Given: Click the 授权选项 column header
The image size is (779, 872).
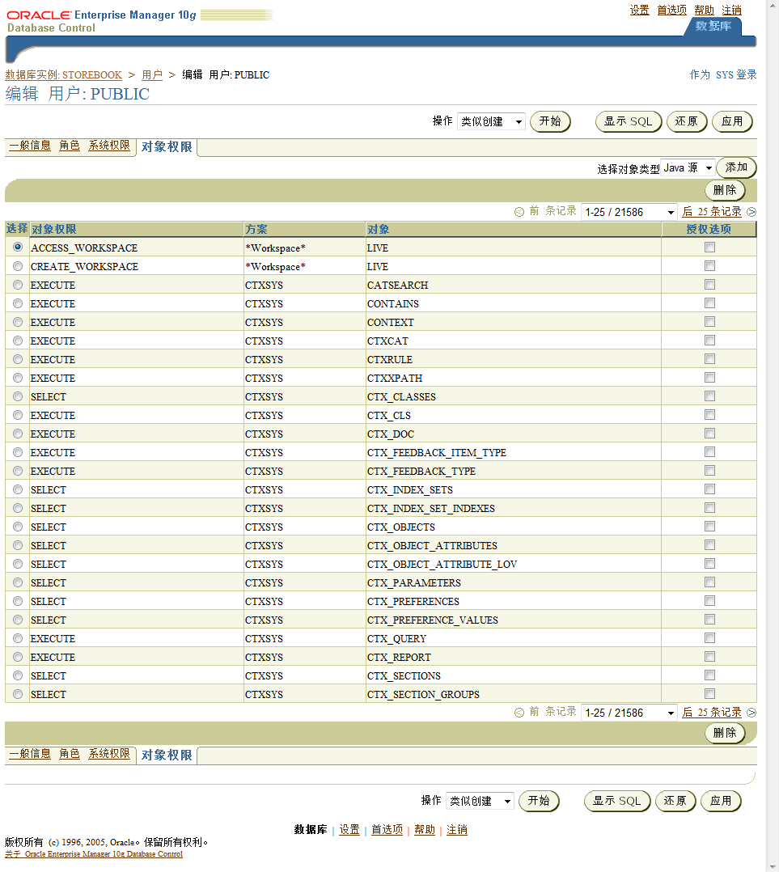Looking at the screenshot, I should pos(709,229).
